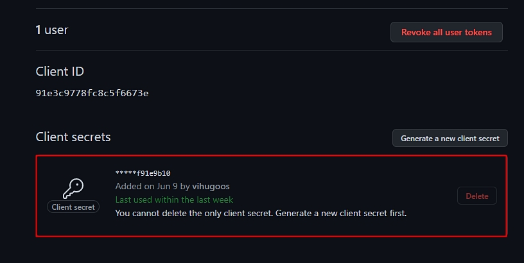This screenshot has height=263, width=524.
Task: Click the disabled Delete button
Action: [477, 196]
